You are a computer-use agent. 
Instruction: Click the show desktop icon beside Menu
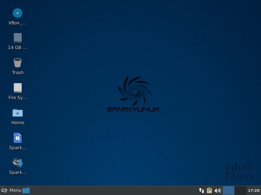click(x=26, y=190)
